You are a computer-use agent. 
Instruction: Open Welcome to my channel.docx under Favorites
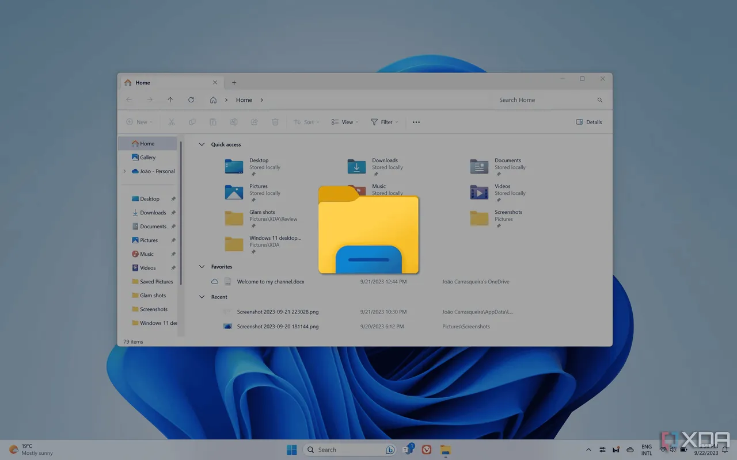click(x=269, y=281)
